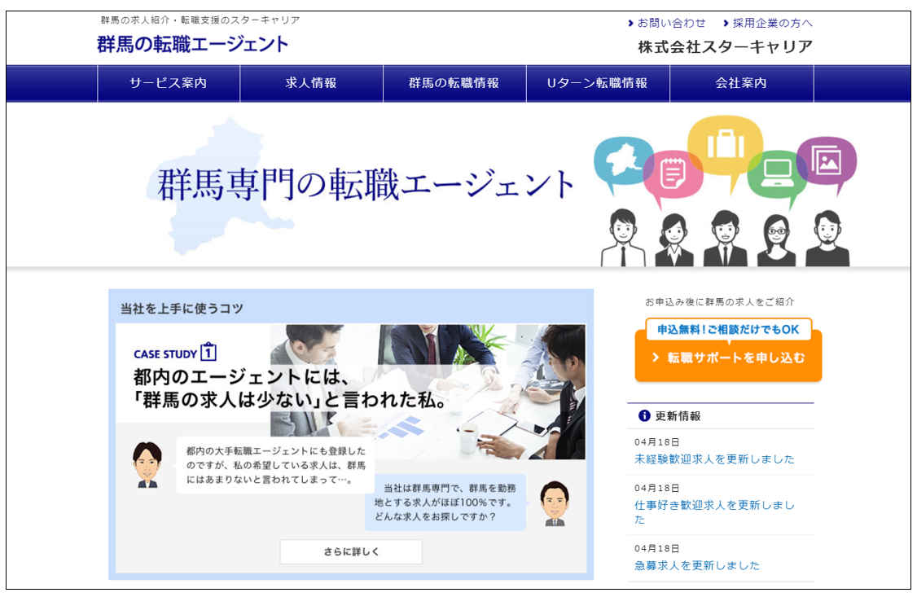The image size is (917, 597).
Task: Click the info icon beside 更新情報
Action: [x=644, y=415]
